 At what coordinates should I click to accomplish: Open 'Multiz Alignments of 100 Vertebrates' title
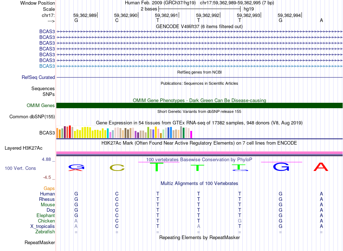point(199,184)
